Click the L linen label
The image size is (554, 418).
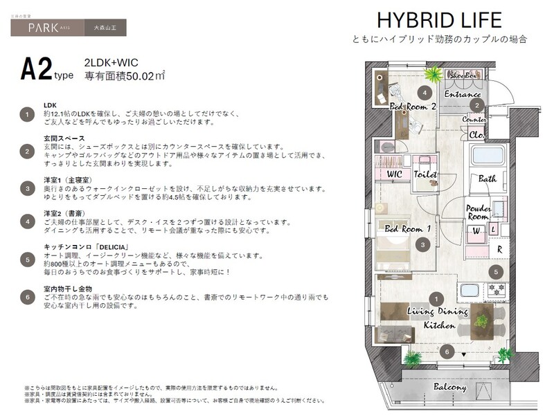[493, 230]
